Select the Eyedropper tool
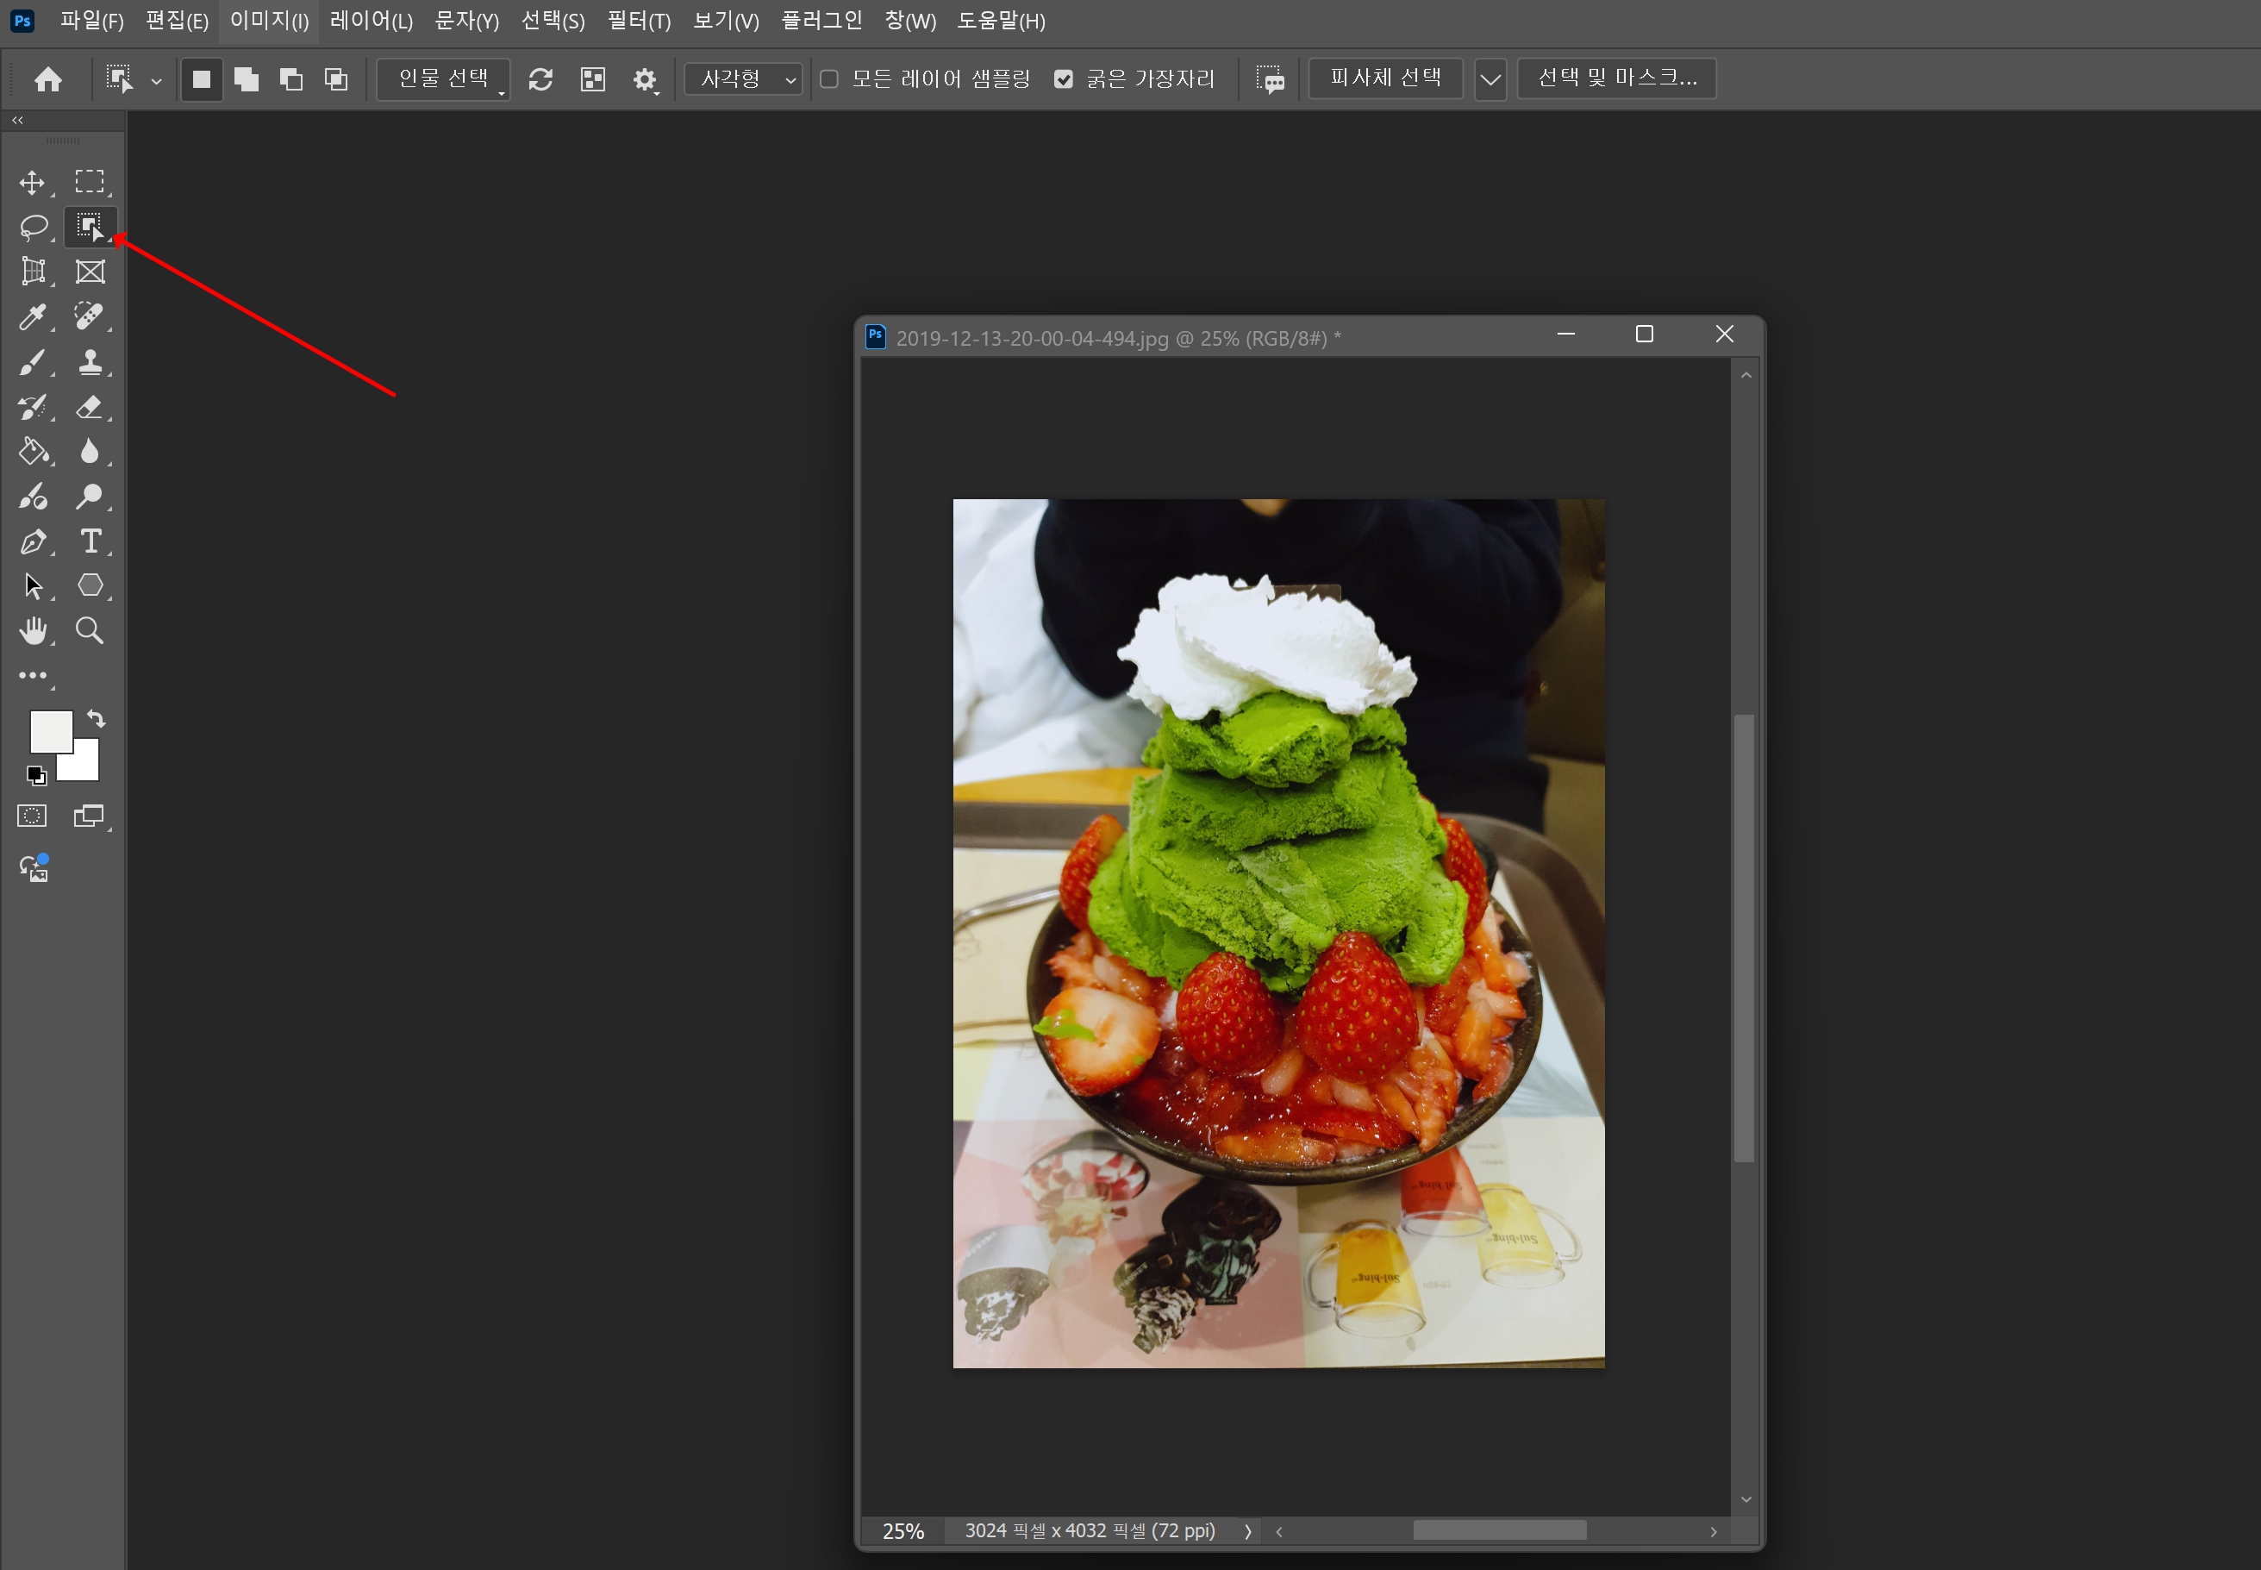This screenshot has width=2261, height=1570. tap(33, 316)
